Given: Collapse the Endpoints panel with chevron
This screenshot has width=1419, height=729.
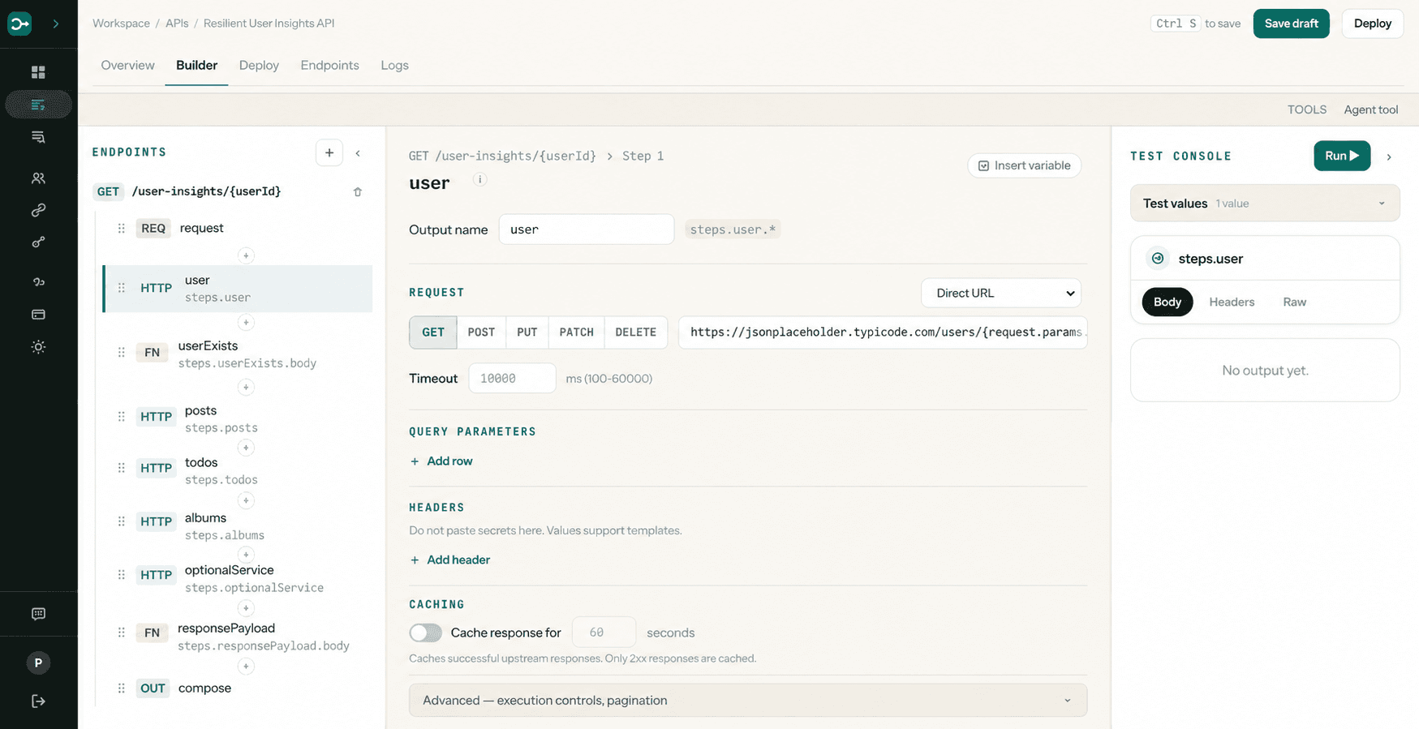Looking at the screenshot, I should pos(358,152).
